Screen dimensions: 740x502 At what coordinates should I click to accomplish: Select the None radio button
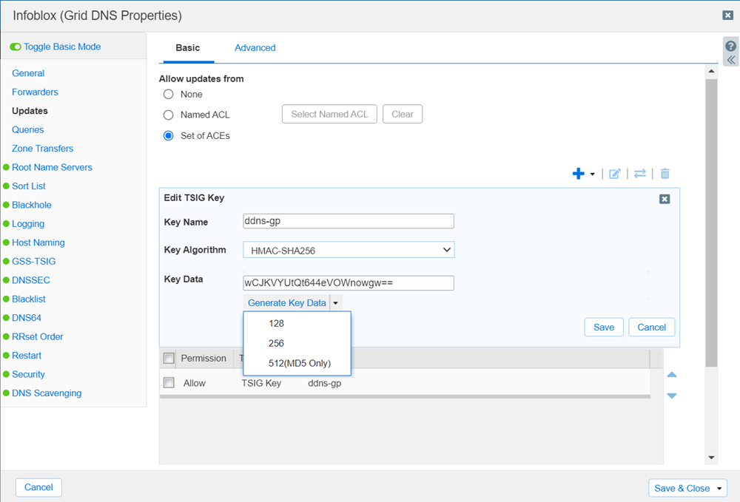tap(168, 95)
